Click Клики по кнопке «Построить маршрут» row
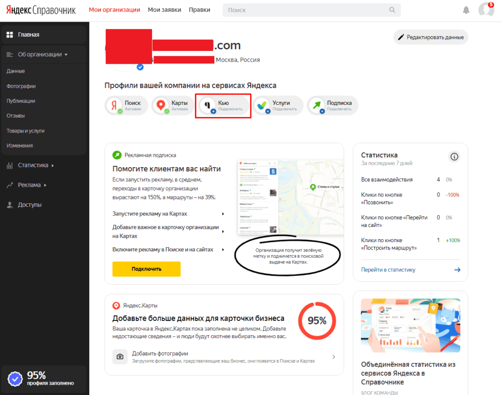502x395 pixels. tap(410, 244)
